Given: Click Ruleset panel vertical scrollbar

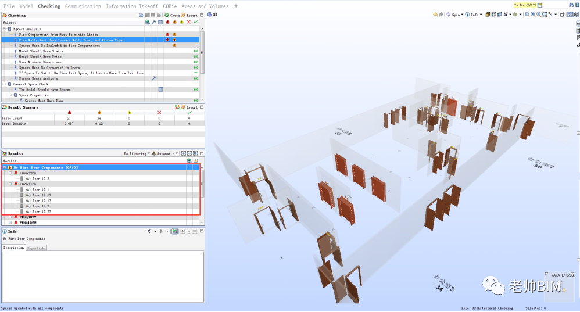Looking at the screenshot, I should point(202,63).
